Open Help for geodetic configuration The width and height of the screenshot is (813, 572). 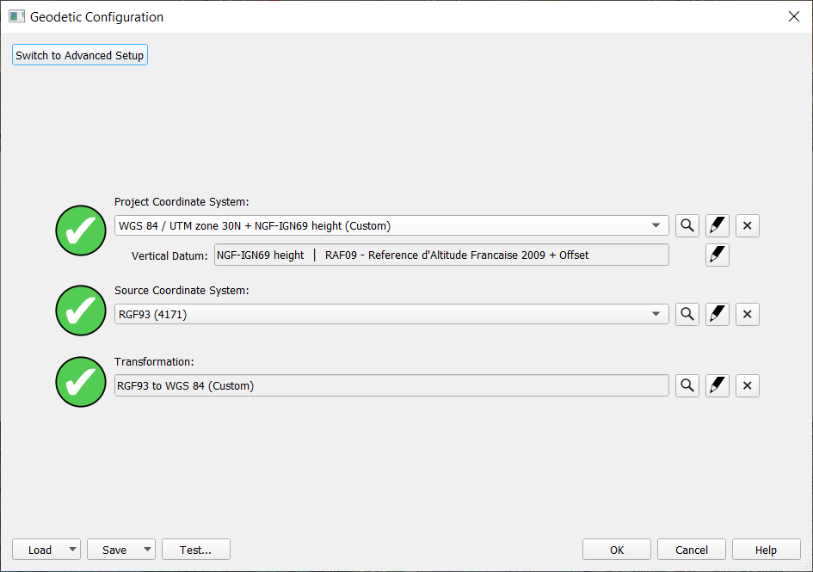(766, 550)
